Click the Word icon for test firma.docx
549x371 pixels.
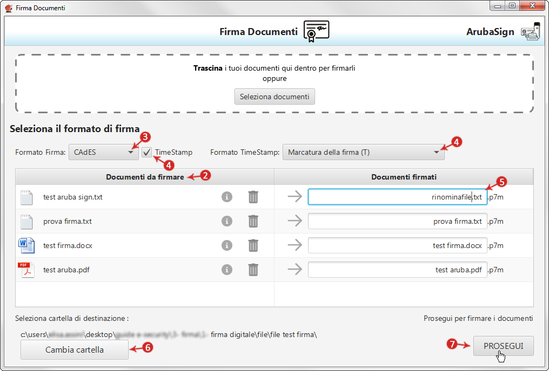26,245
